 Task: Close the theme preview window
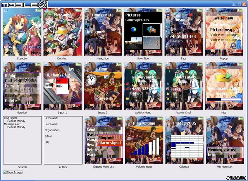[x=245, y=4]
